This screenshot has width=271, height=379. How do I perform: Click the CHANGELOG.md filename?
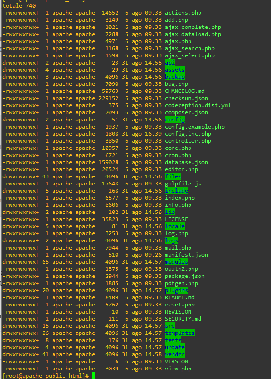(185, 92)
